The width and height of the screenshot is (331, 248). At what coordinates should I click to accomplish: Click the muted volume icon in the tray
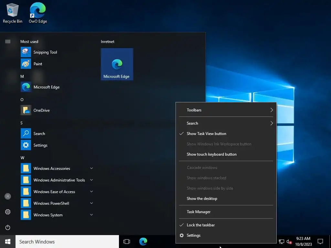click(x=289, y=242)
